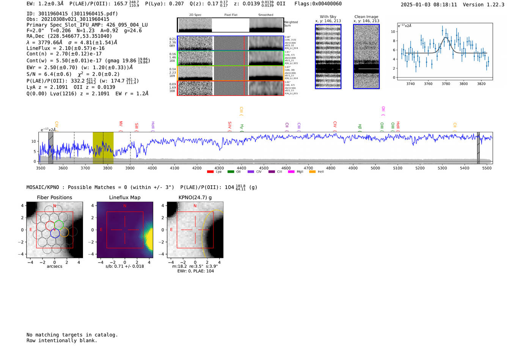Open the Fiber Positions panel image
The width and height of the screenshot is (531, 361).
pyautogui.click(x=55, y=230)
